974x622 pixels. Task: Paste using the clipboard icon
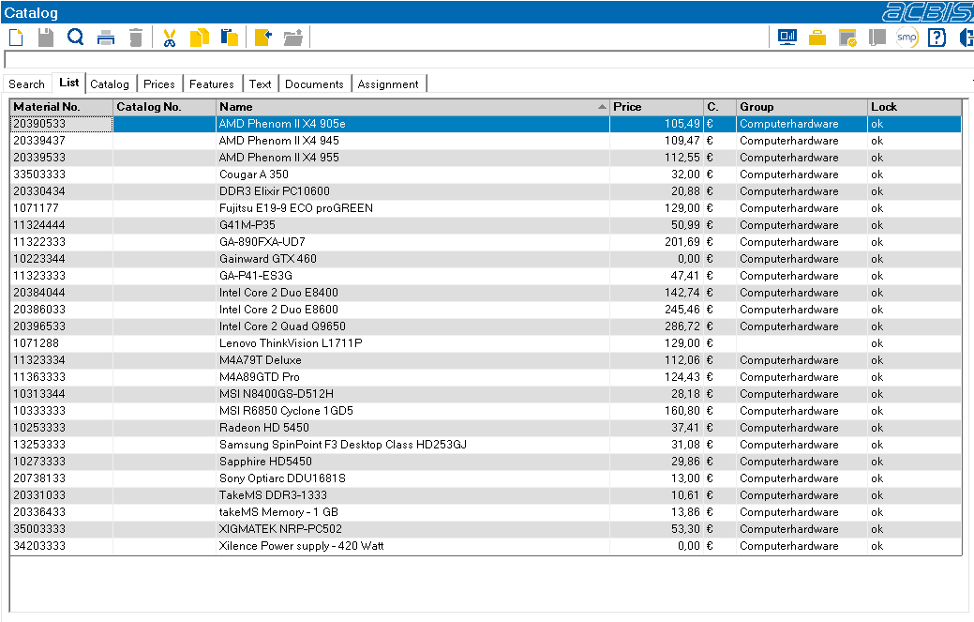tap(230, 38)
